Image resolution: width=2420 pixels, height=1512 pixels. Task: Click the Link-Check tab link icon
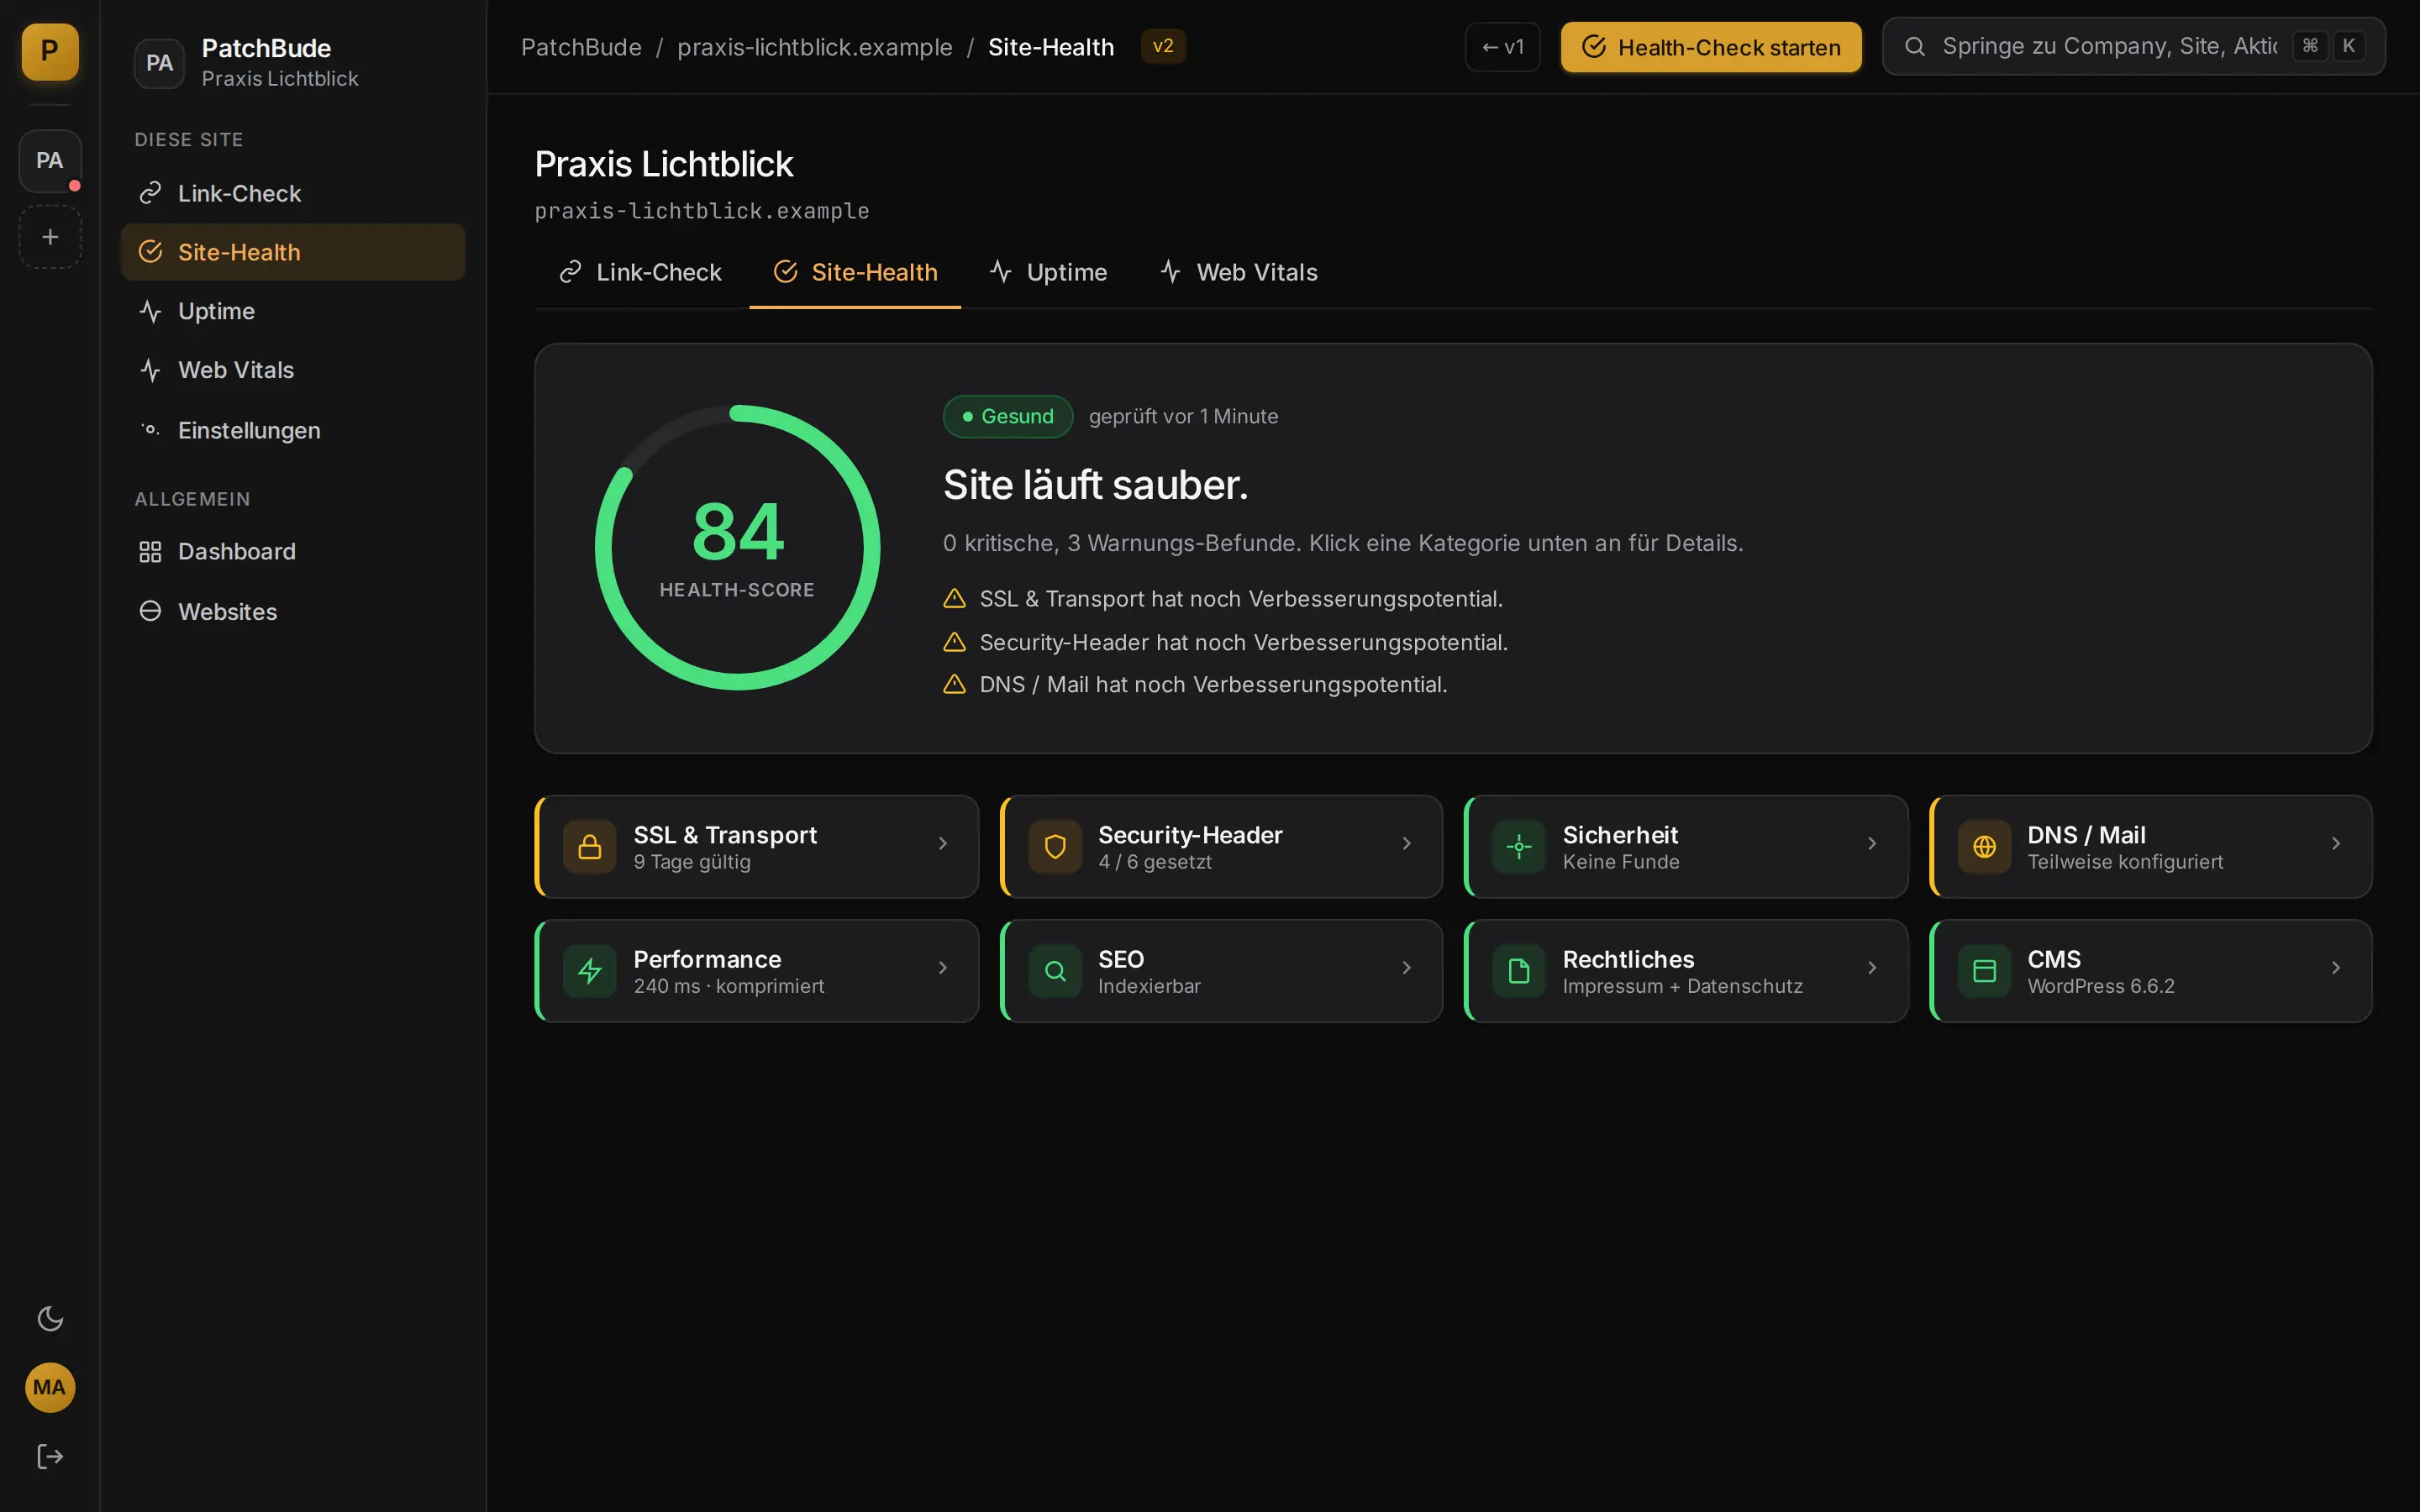coord(570,272)
